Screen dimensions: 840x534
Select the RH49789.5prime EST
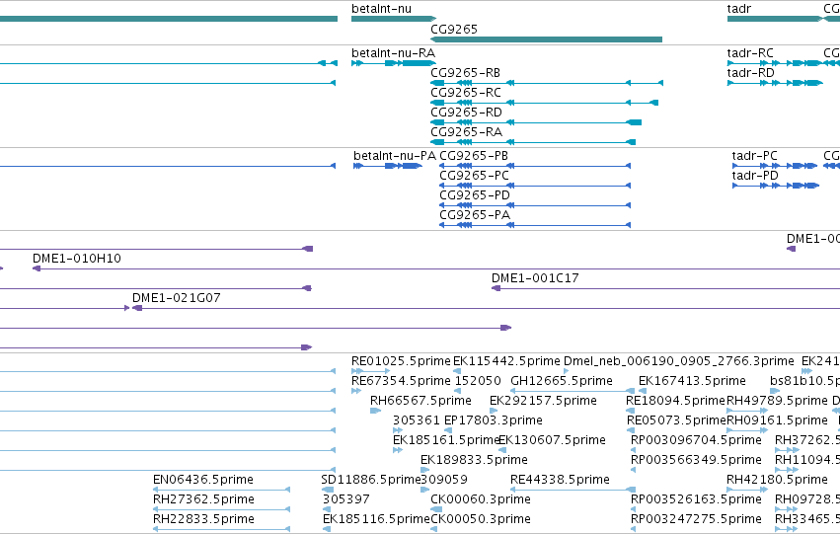click(x=747, y=411)
